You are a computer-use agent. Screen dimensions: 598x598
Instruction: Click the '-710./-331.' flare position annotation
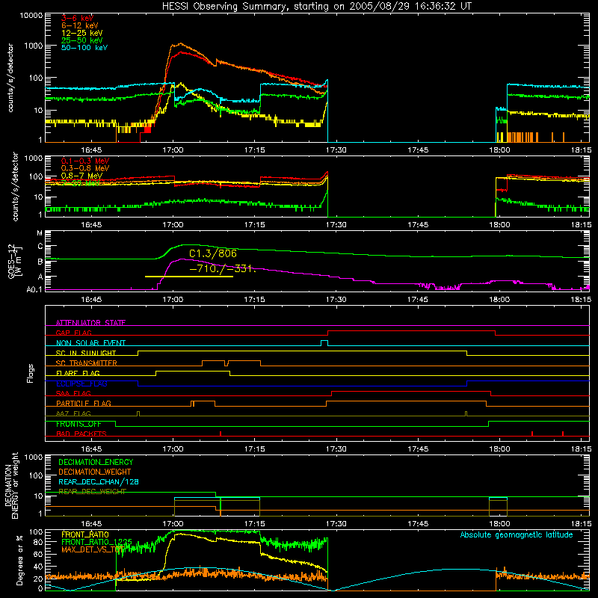pyautogui.click(x=222, y=268)
